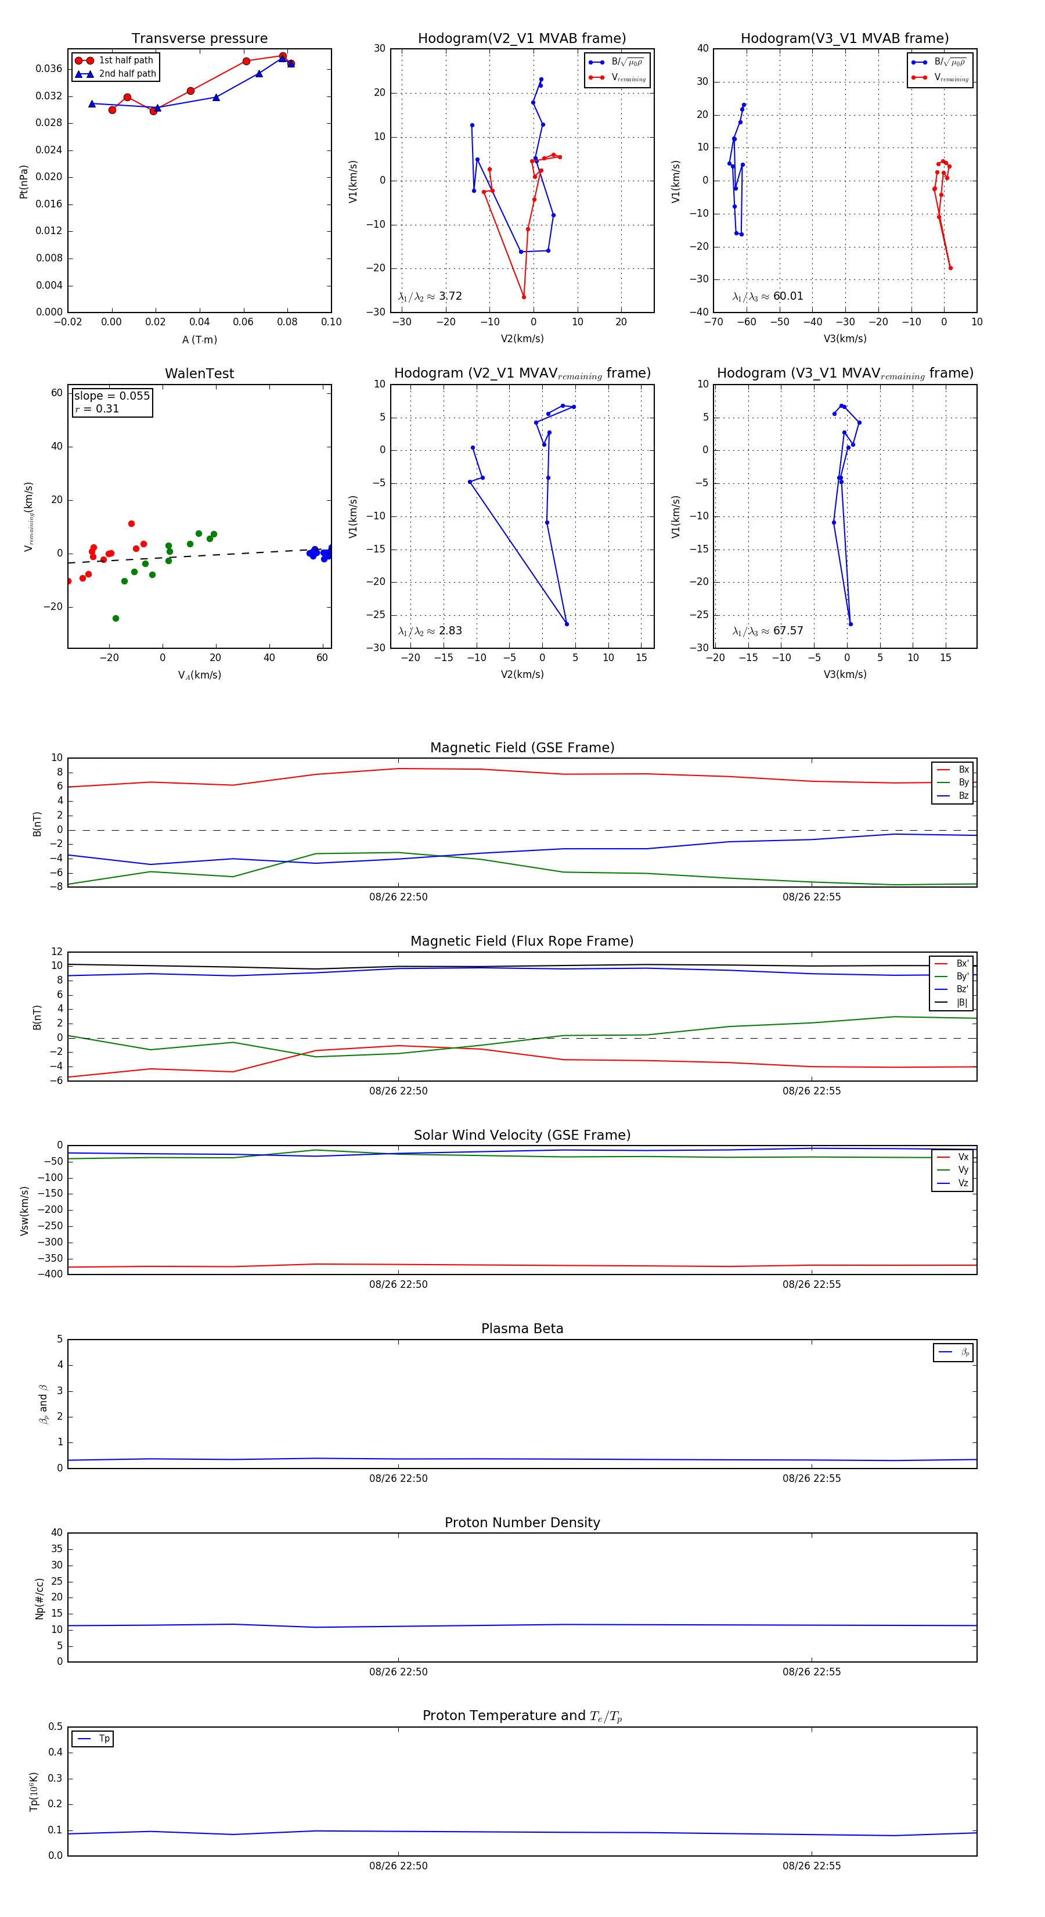Click the 'Transverse pressure' plot title
The image size is (1045, 1917).
tap(199, 39)
